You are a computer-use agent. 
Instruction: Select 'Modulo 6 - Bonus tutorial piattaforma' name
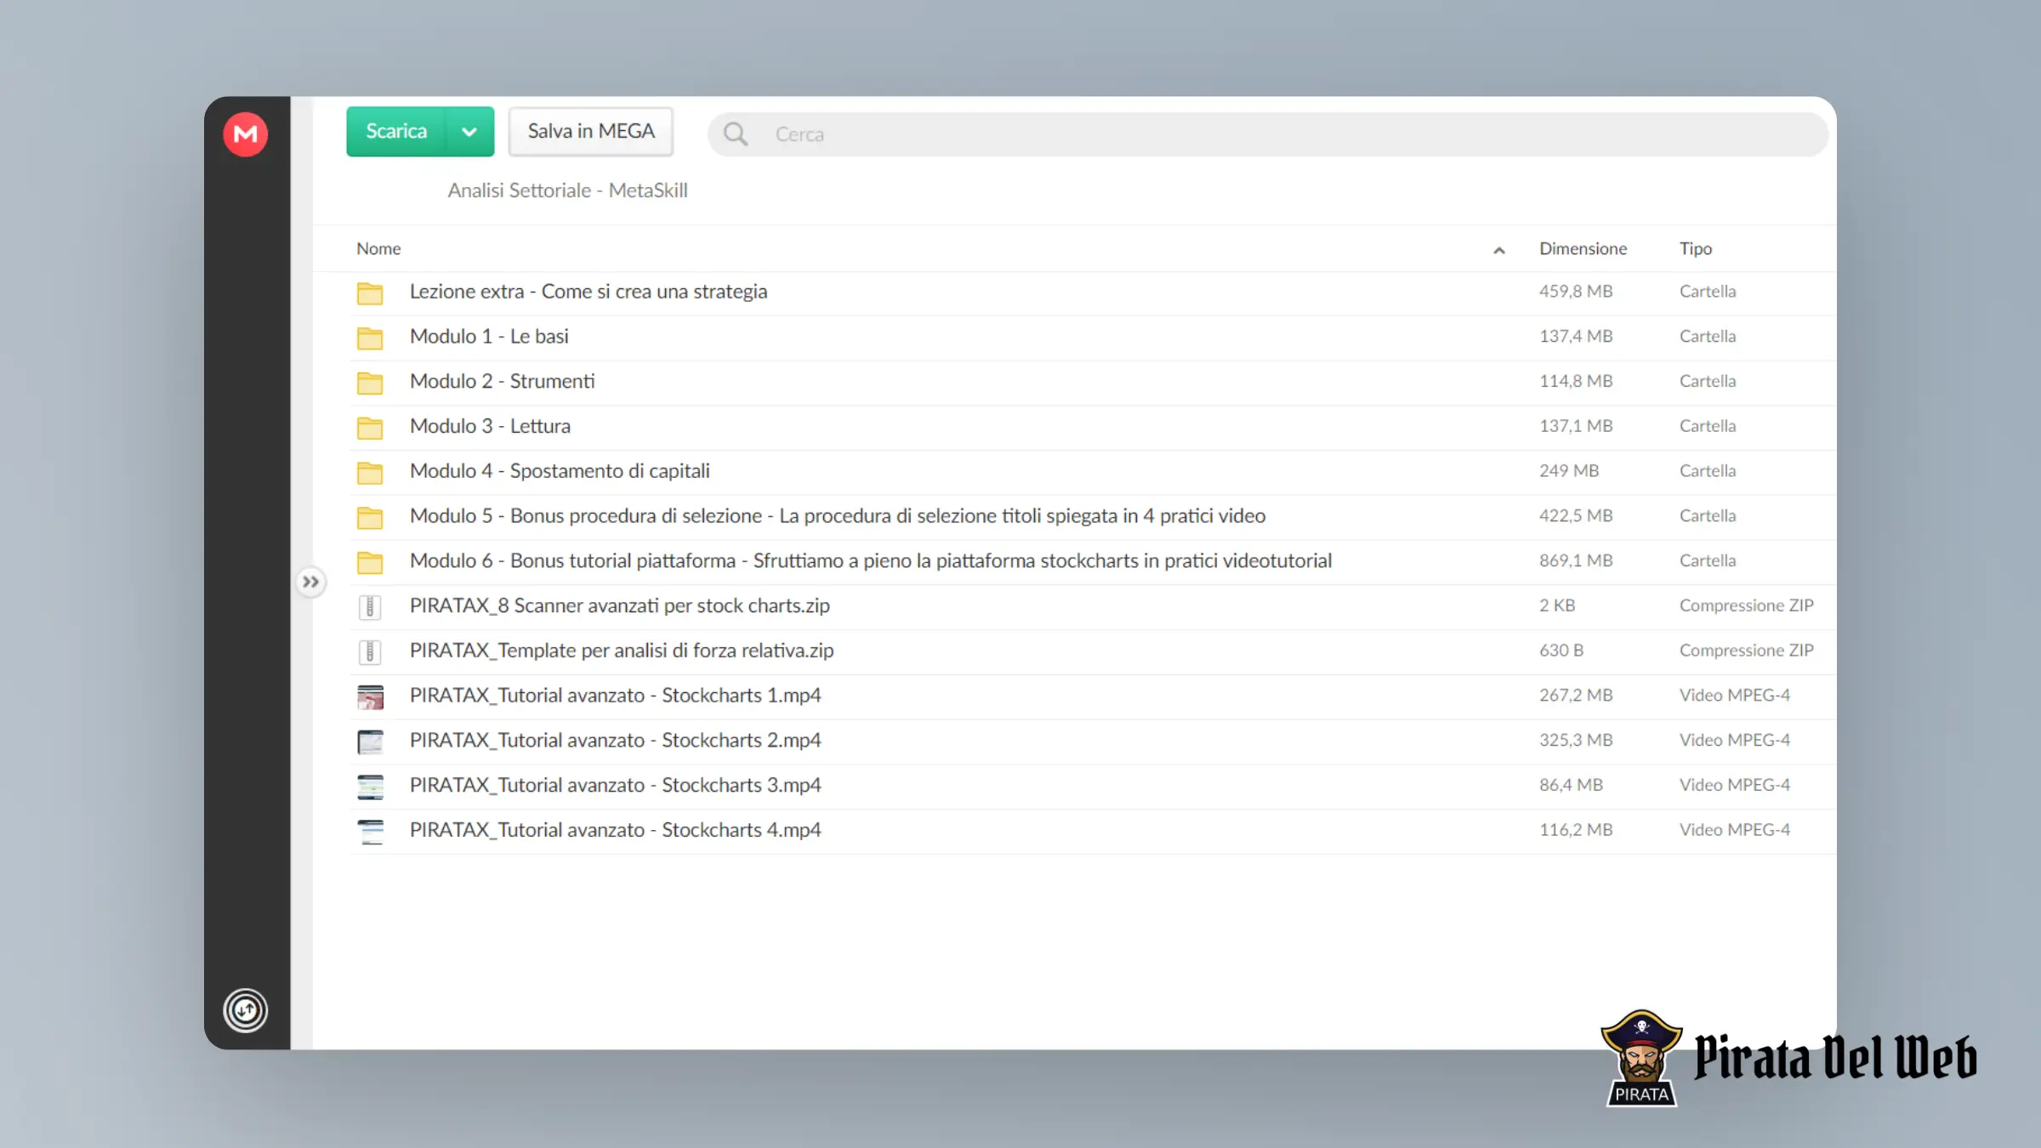tap(871, 561)
